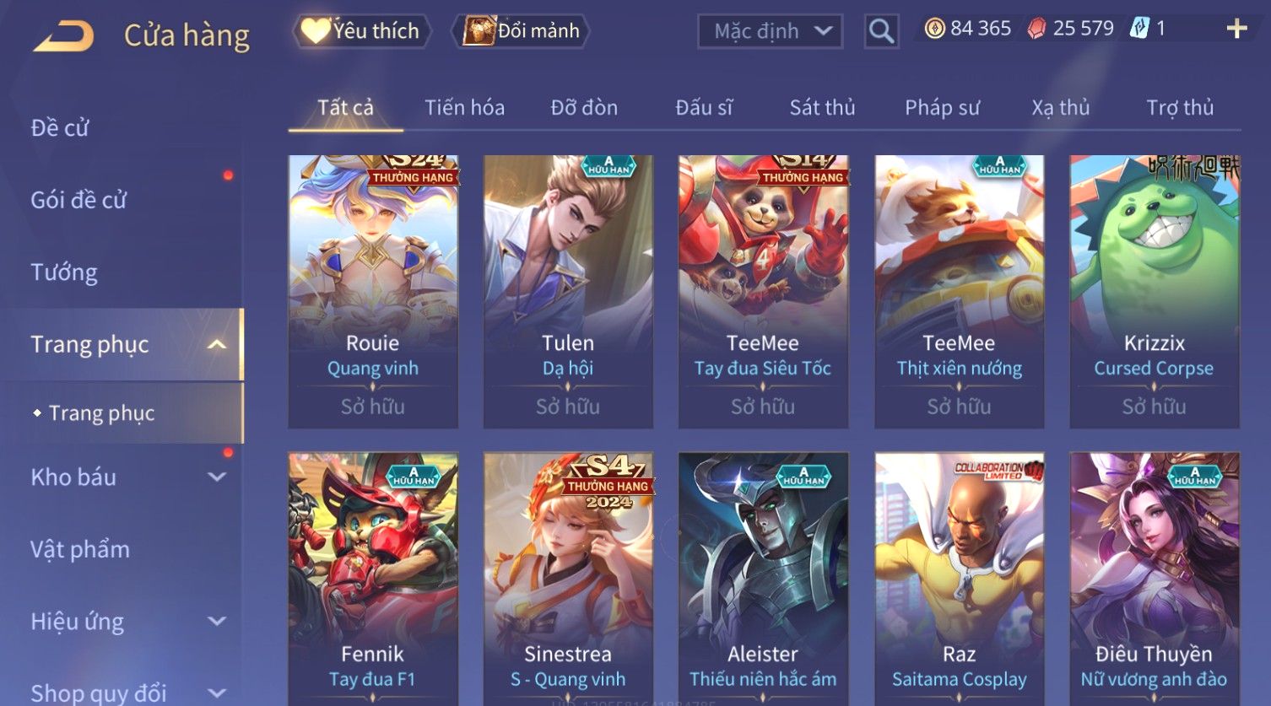Select the Tiến hóa filter tab
This screenshot has width=1271, height=706.
464,108
